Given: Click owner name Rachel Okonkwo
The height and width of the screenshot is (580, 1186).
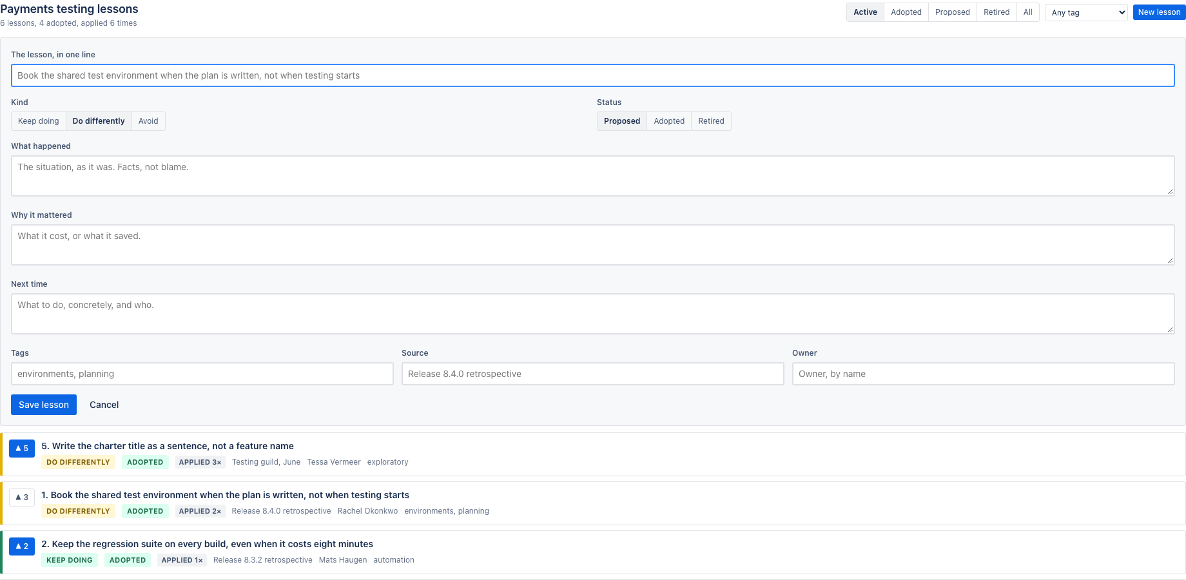Looking at the screenshot, I should pyautogui.click(x=368, y=511).
